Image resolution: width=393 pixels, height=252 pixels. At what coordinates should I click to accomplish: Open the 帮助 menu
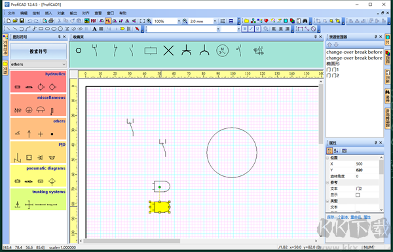[x=123, y=13]
